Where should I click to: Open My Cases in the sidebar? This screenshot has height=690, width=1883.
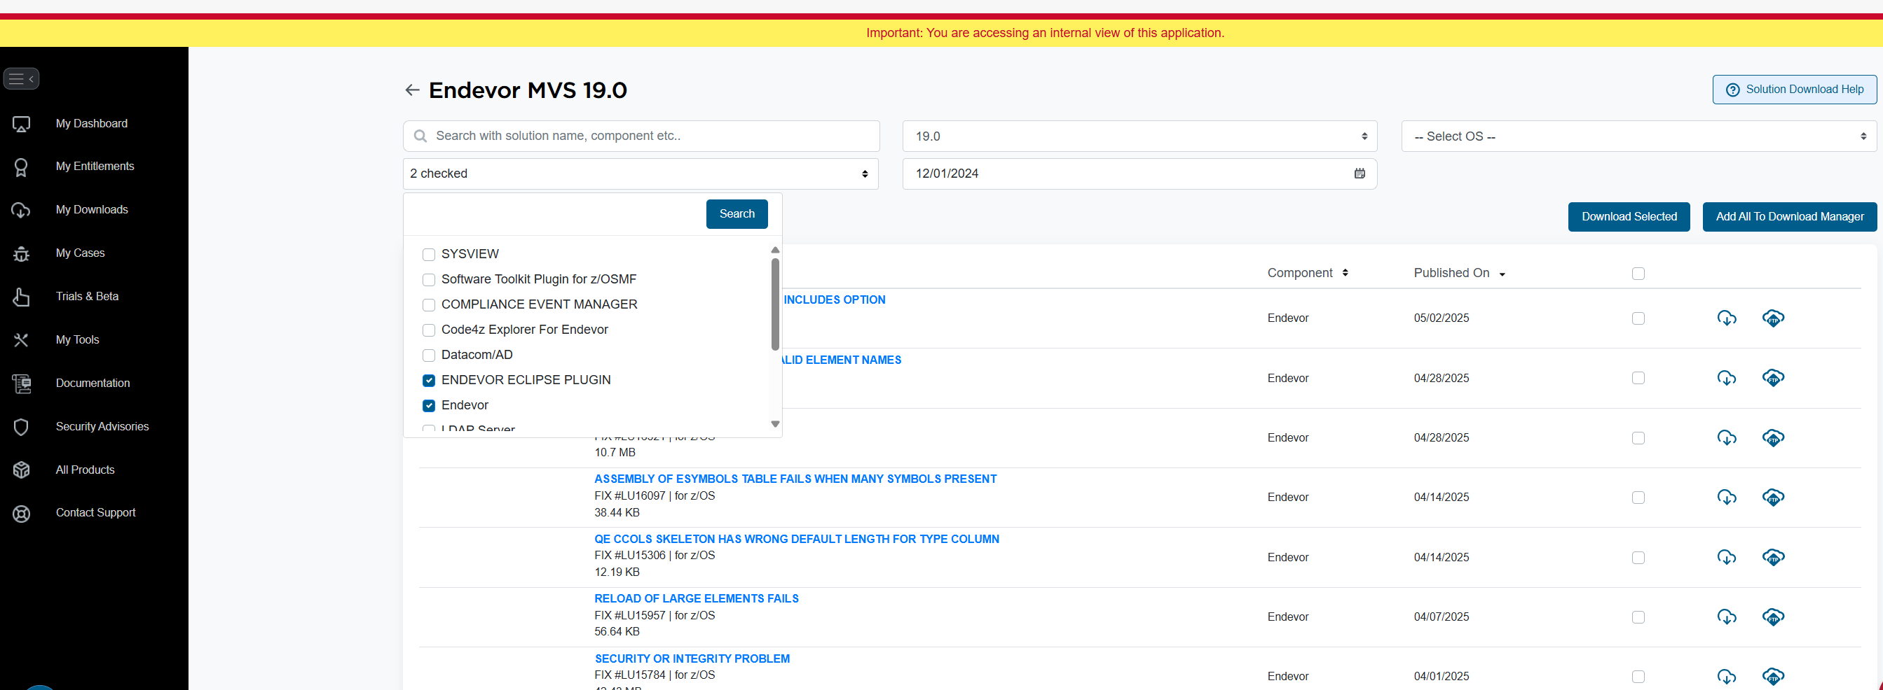(x=81, y=253)
